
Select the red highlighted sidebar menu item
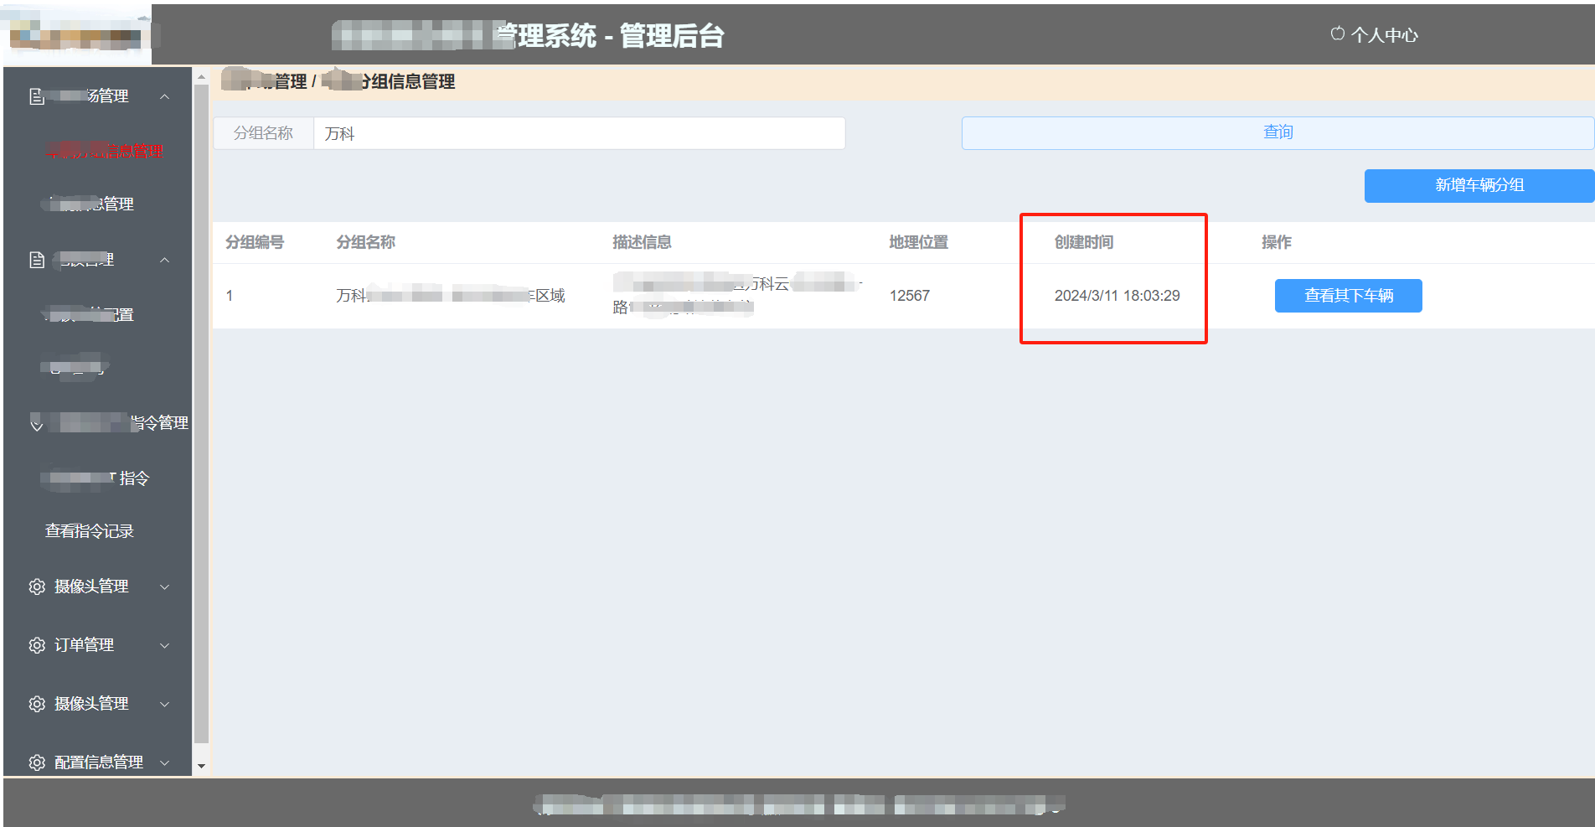pyautogui.click(x=102, y=151)
